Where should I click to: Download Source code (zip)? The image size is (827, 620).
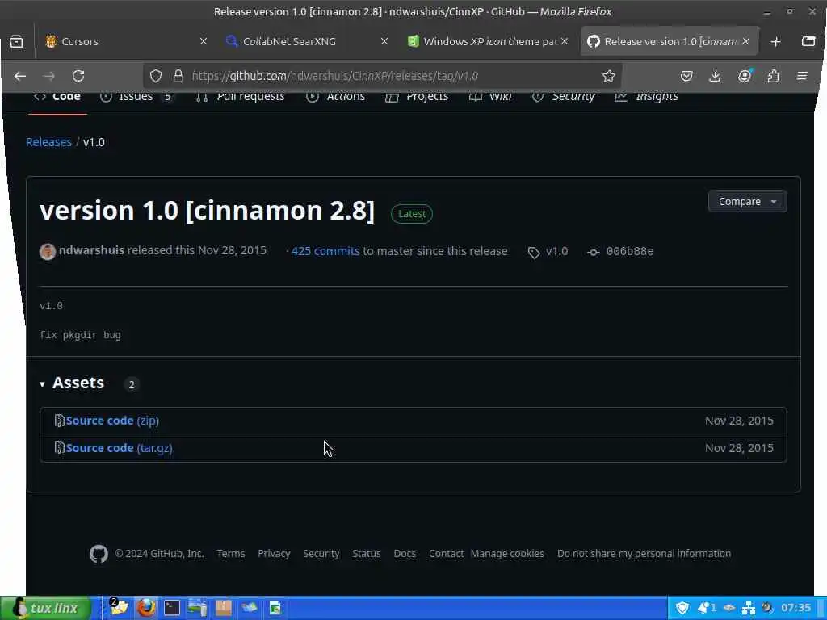click(112, 421)
